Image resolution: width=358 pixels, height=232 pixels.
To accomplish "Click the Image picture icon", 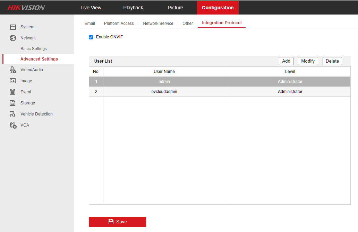I will (x=13, y=81).
